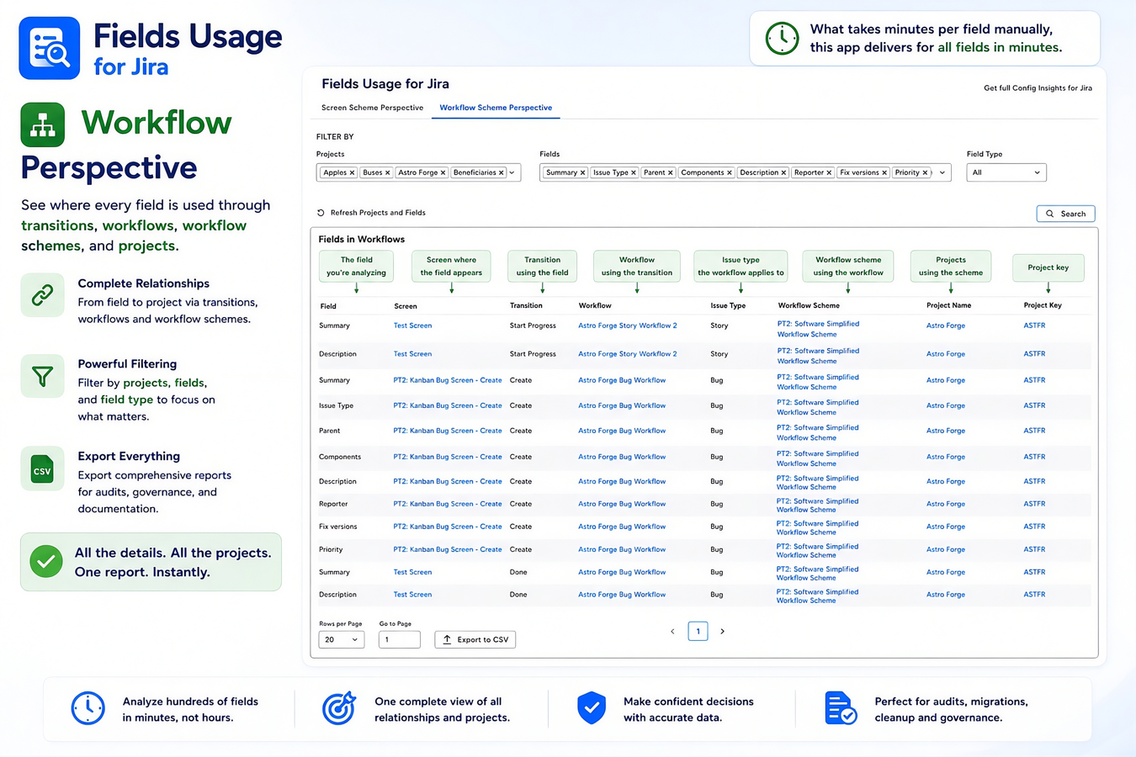
Task: Click the green workflow hierarchy icon
Action: click(x=42, y=124)
